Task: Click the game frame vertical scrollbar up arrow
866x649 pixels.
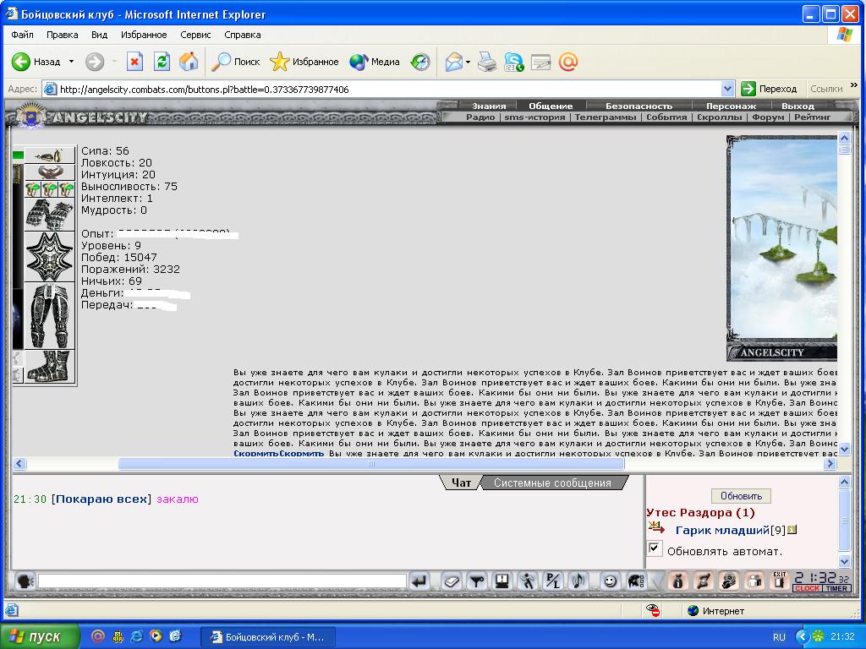Action: click(x=845, y=138)
